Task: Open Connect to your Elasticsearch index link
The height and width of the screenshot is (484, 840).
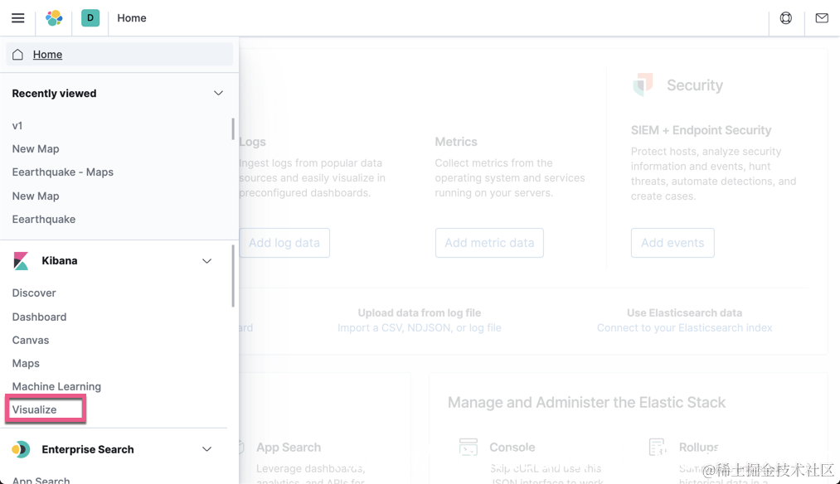Action: [x=685, y=327]
